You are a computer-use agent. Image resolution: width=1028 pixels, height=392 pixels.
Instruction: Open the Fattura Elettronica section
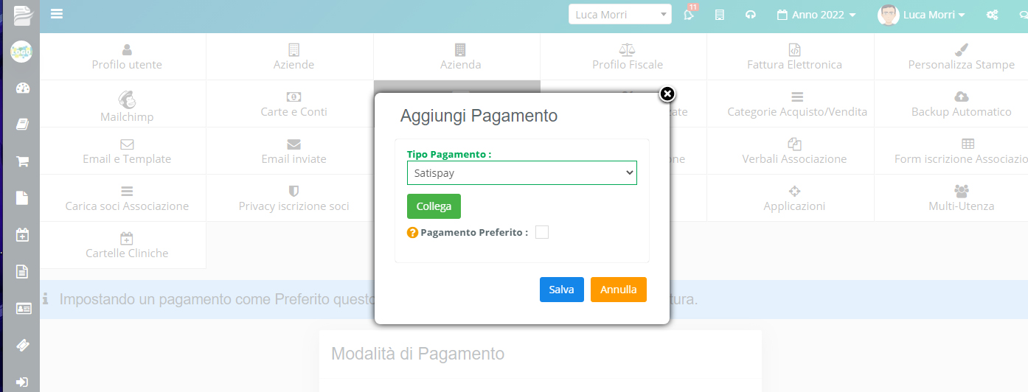[794, 57]
